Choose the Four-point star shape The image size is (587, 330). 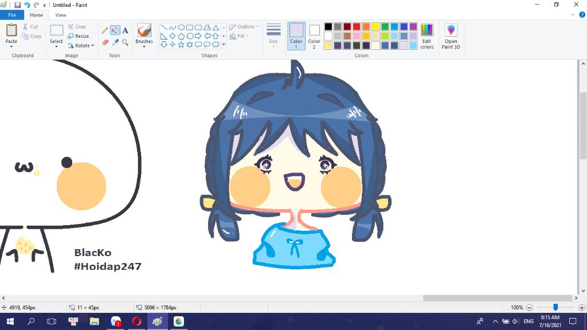172,45
